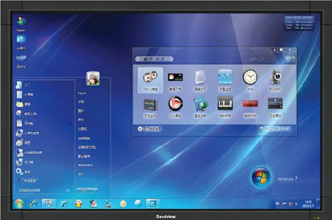332x220 pixels.
Task: Open 计算机 in Start menu right column
Action: 82,129
